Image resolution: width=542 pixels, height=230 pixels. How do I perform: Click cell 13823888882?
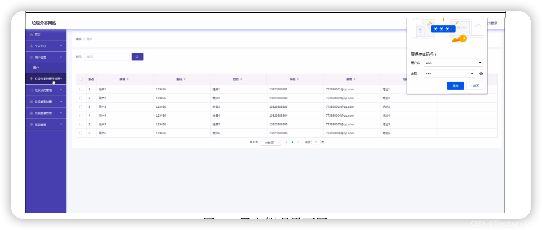[x=278, y=98]
